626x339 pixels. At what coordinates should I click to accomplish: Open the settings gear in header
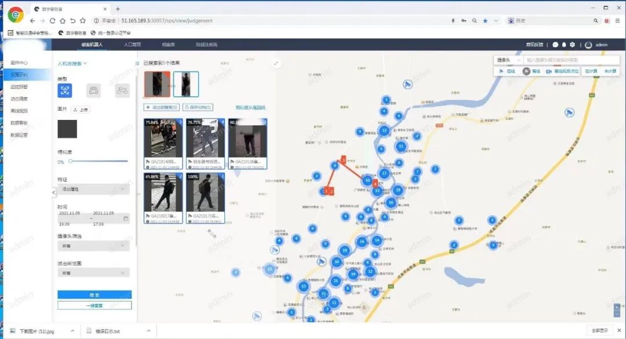click(x=573, y=45)
